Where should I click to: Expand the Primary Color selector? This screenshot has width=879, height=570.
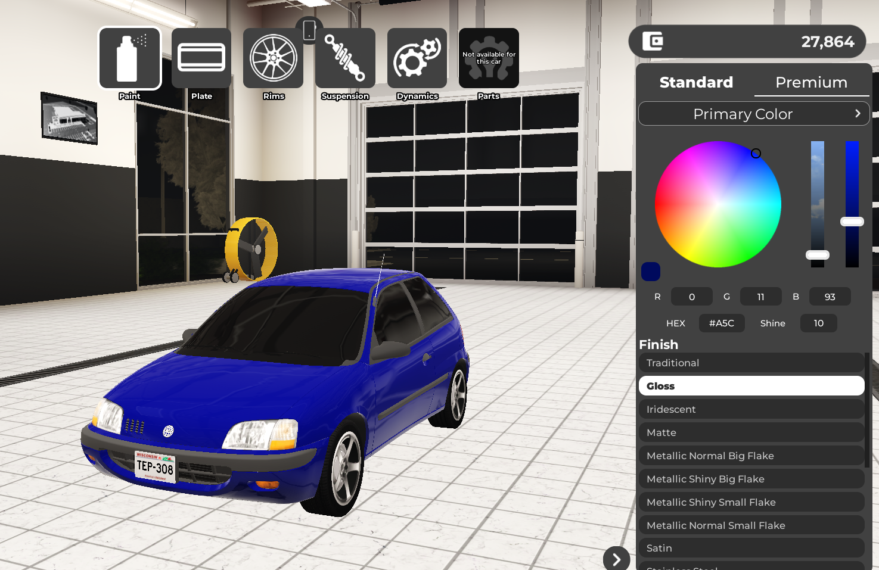(743, 114)
